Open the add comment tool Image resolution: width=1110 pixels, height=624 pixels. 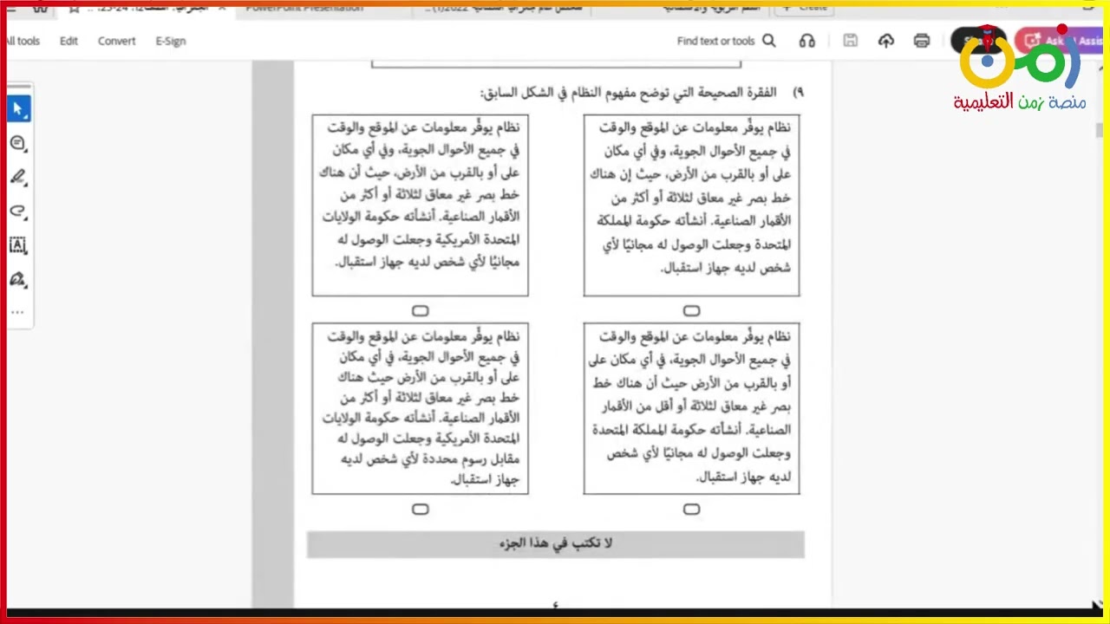18,143
